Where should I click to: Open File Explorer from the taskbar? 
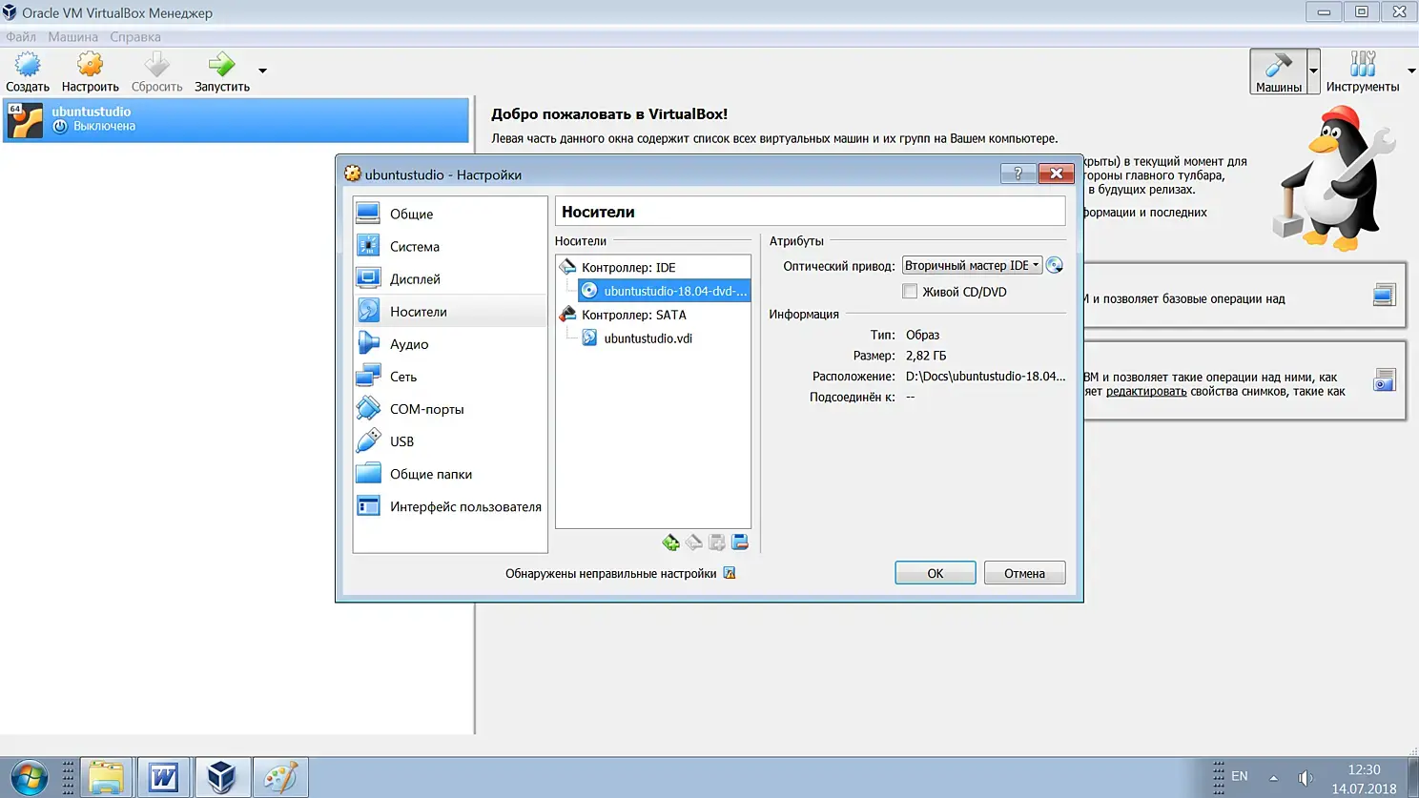point(106,777)
